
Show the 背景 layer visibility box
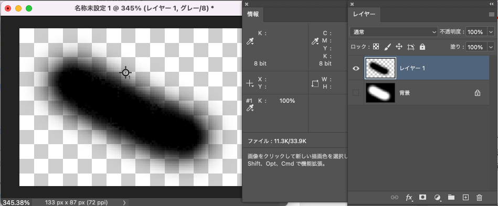[x=356, y=93]
